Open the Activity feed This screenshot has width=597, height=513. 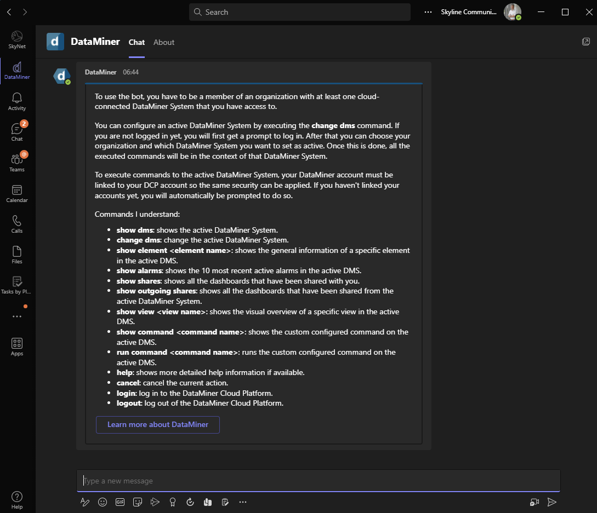(17, 101)
